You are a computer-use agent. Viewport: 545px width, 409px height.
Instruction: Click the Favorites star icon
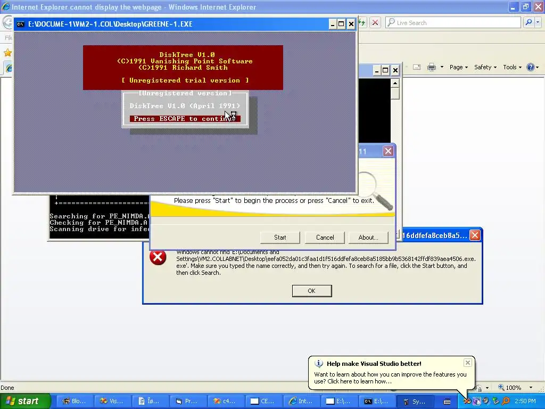[7, 53]
